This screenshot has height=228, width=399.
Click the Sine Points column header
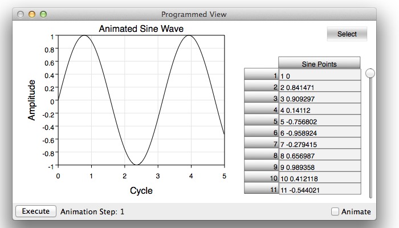(319, 63)
